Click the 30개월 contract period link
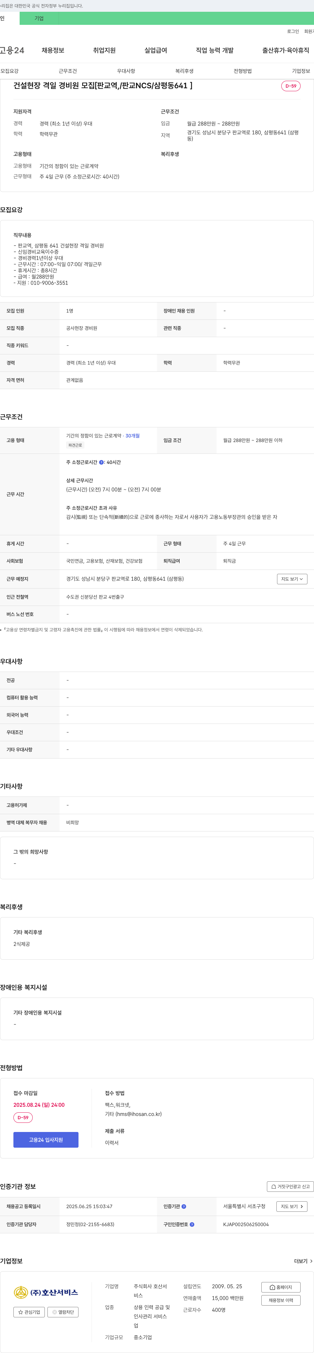The height and width of the screenshot is (1353, 314). point(132,436)
